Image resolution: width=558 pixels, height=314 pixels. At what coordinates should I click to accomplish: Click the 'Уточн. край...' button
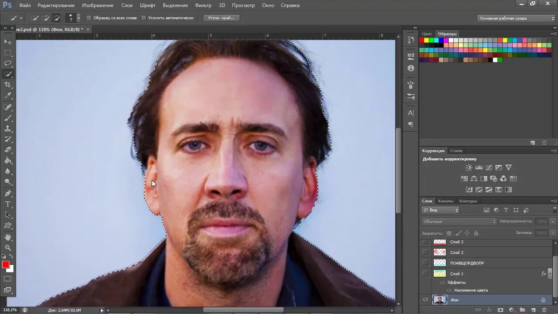click(221, 18)
